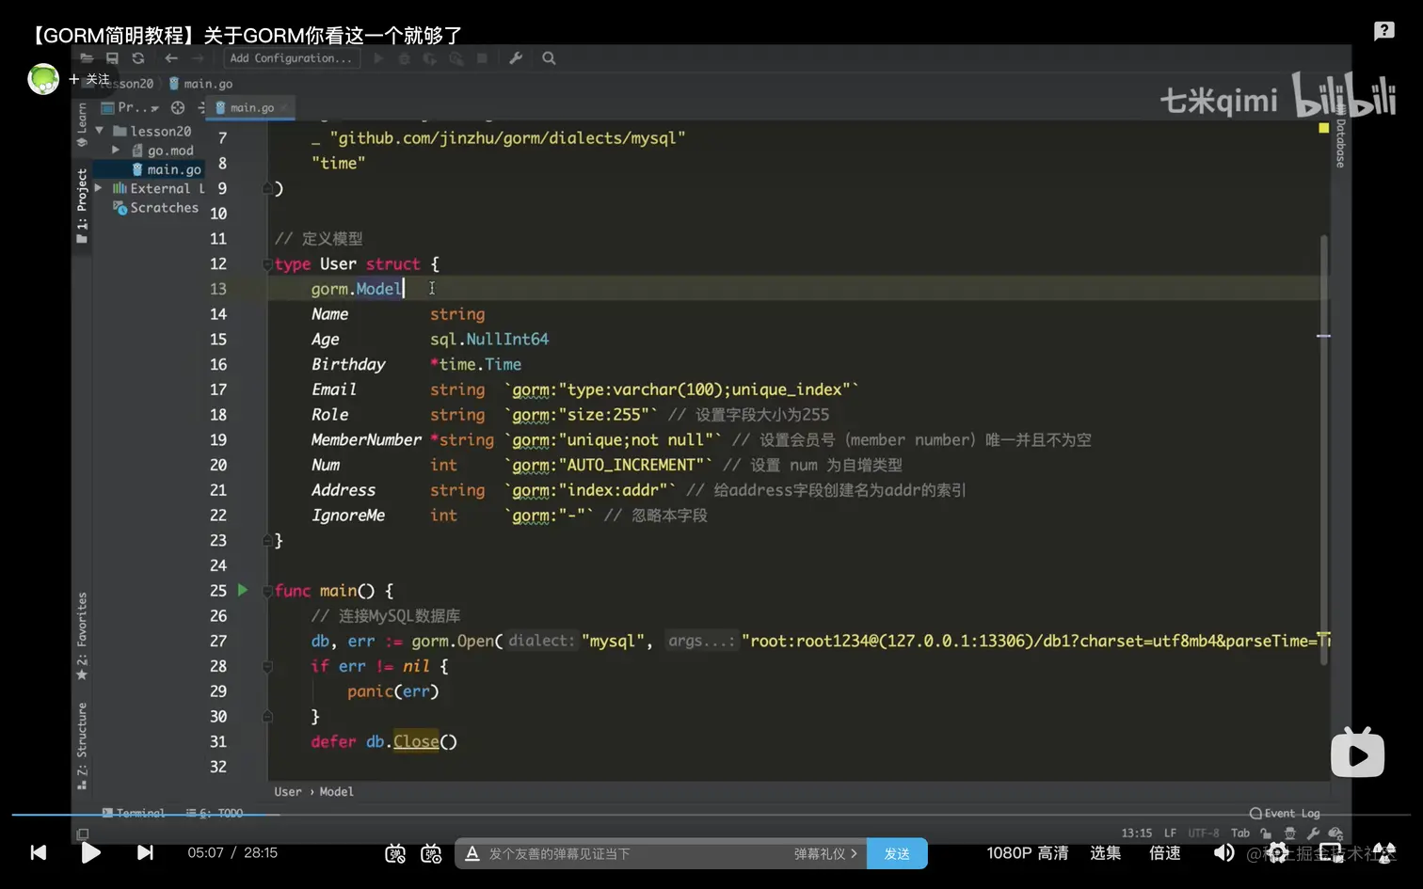Open Search Everywhere magnifier icon

549,58
